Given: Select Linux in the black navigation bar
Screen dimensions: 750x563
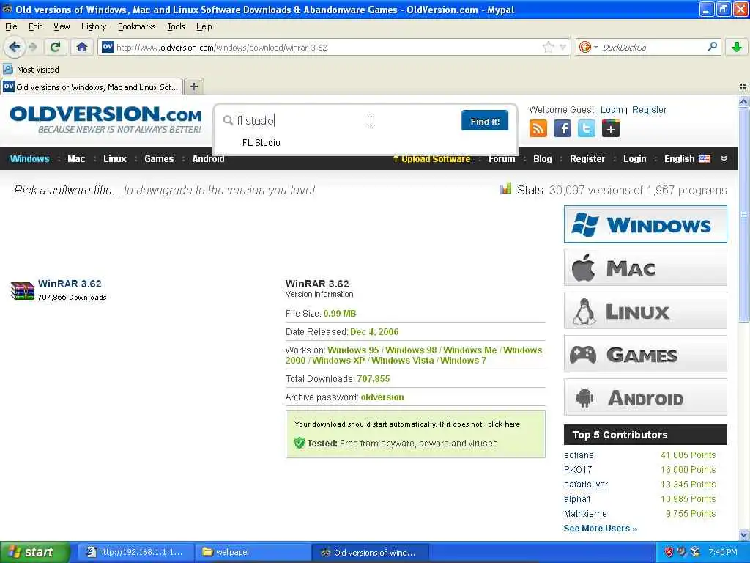Looking at the screenshot, I should 115,159.
